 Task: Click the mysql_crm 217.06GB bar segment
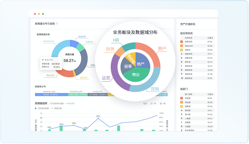98,95
